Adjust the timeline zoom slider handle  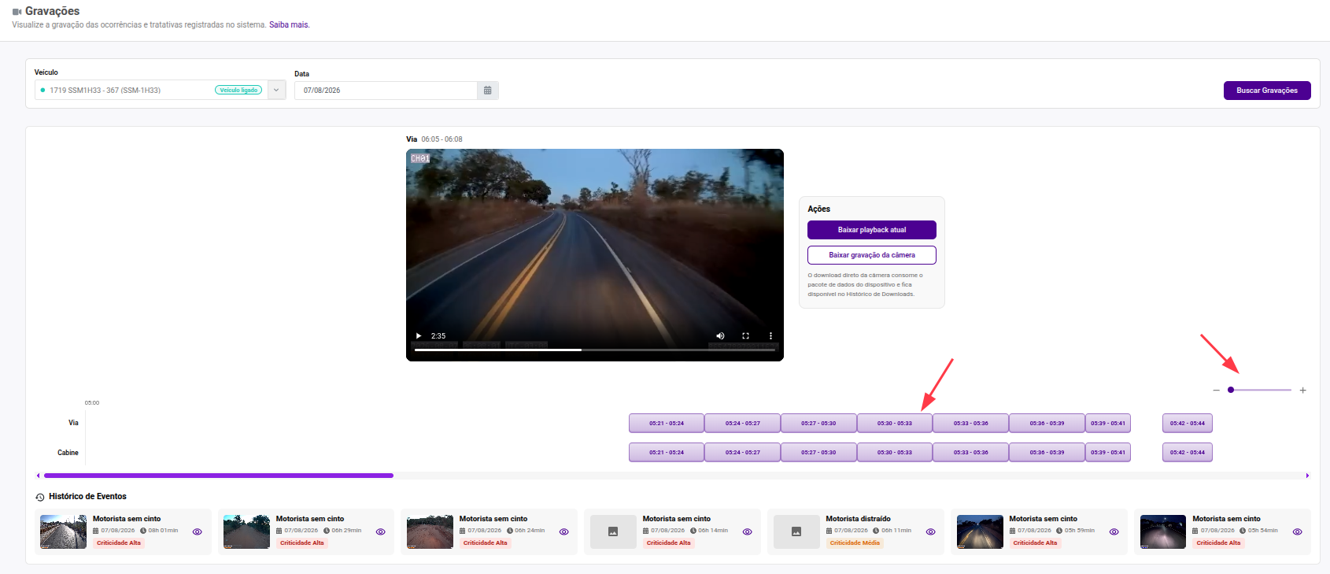1231,390
